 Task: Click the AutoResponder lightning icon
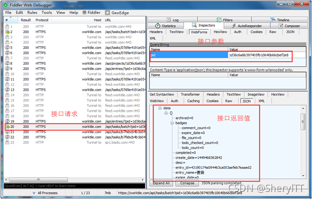pyautogui.click(x=234, y=26)
